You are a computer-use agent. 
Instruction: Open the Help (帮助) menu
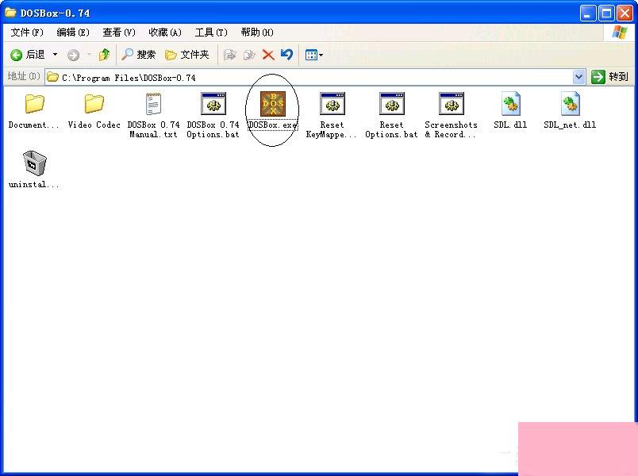[x=257, y=33]
